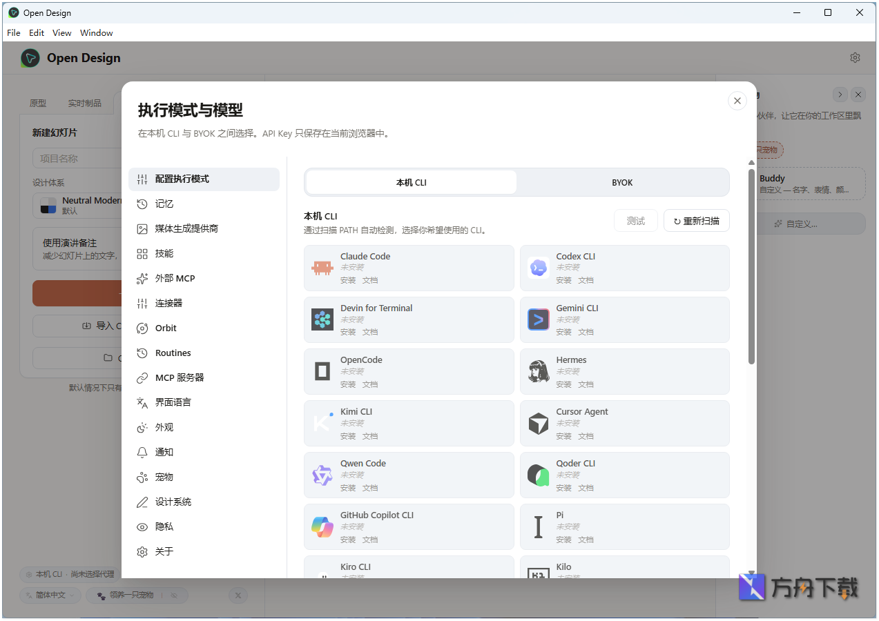Click the 界面语言 translate icon
The width and height of the screenshot is (879, 621).
(x=142, y=402)
